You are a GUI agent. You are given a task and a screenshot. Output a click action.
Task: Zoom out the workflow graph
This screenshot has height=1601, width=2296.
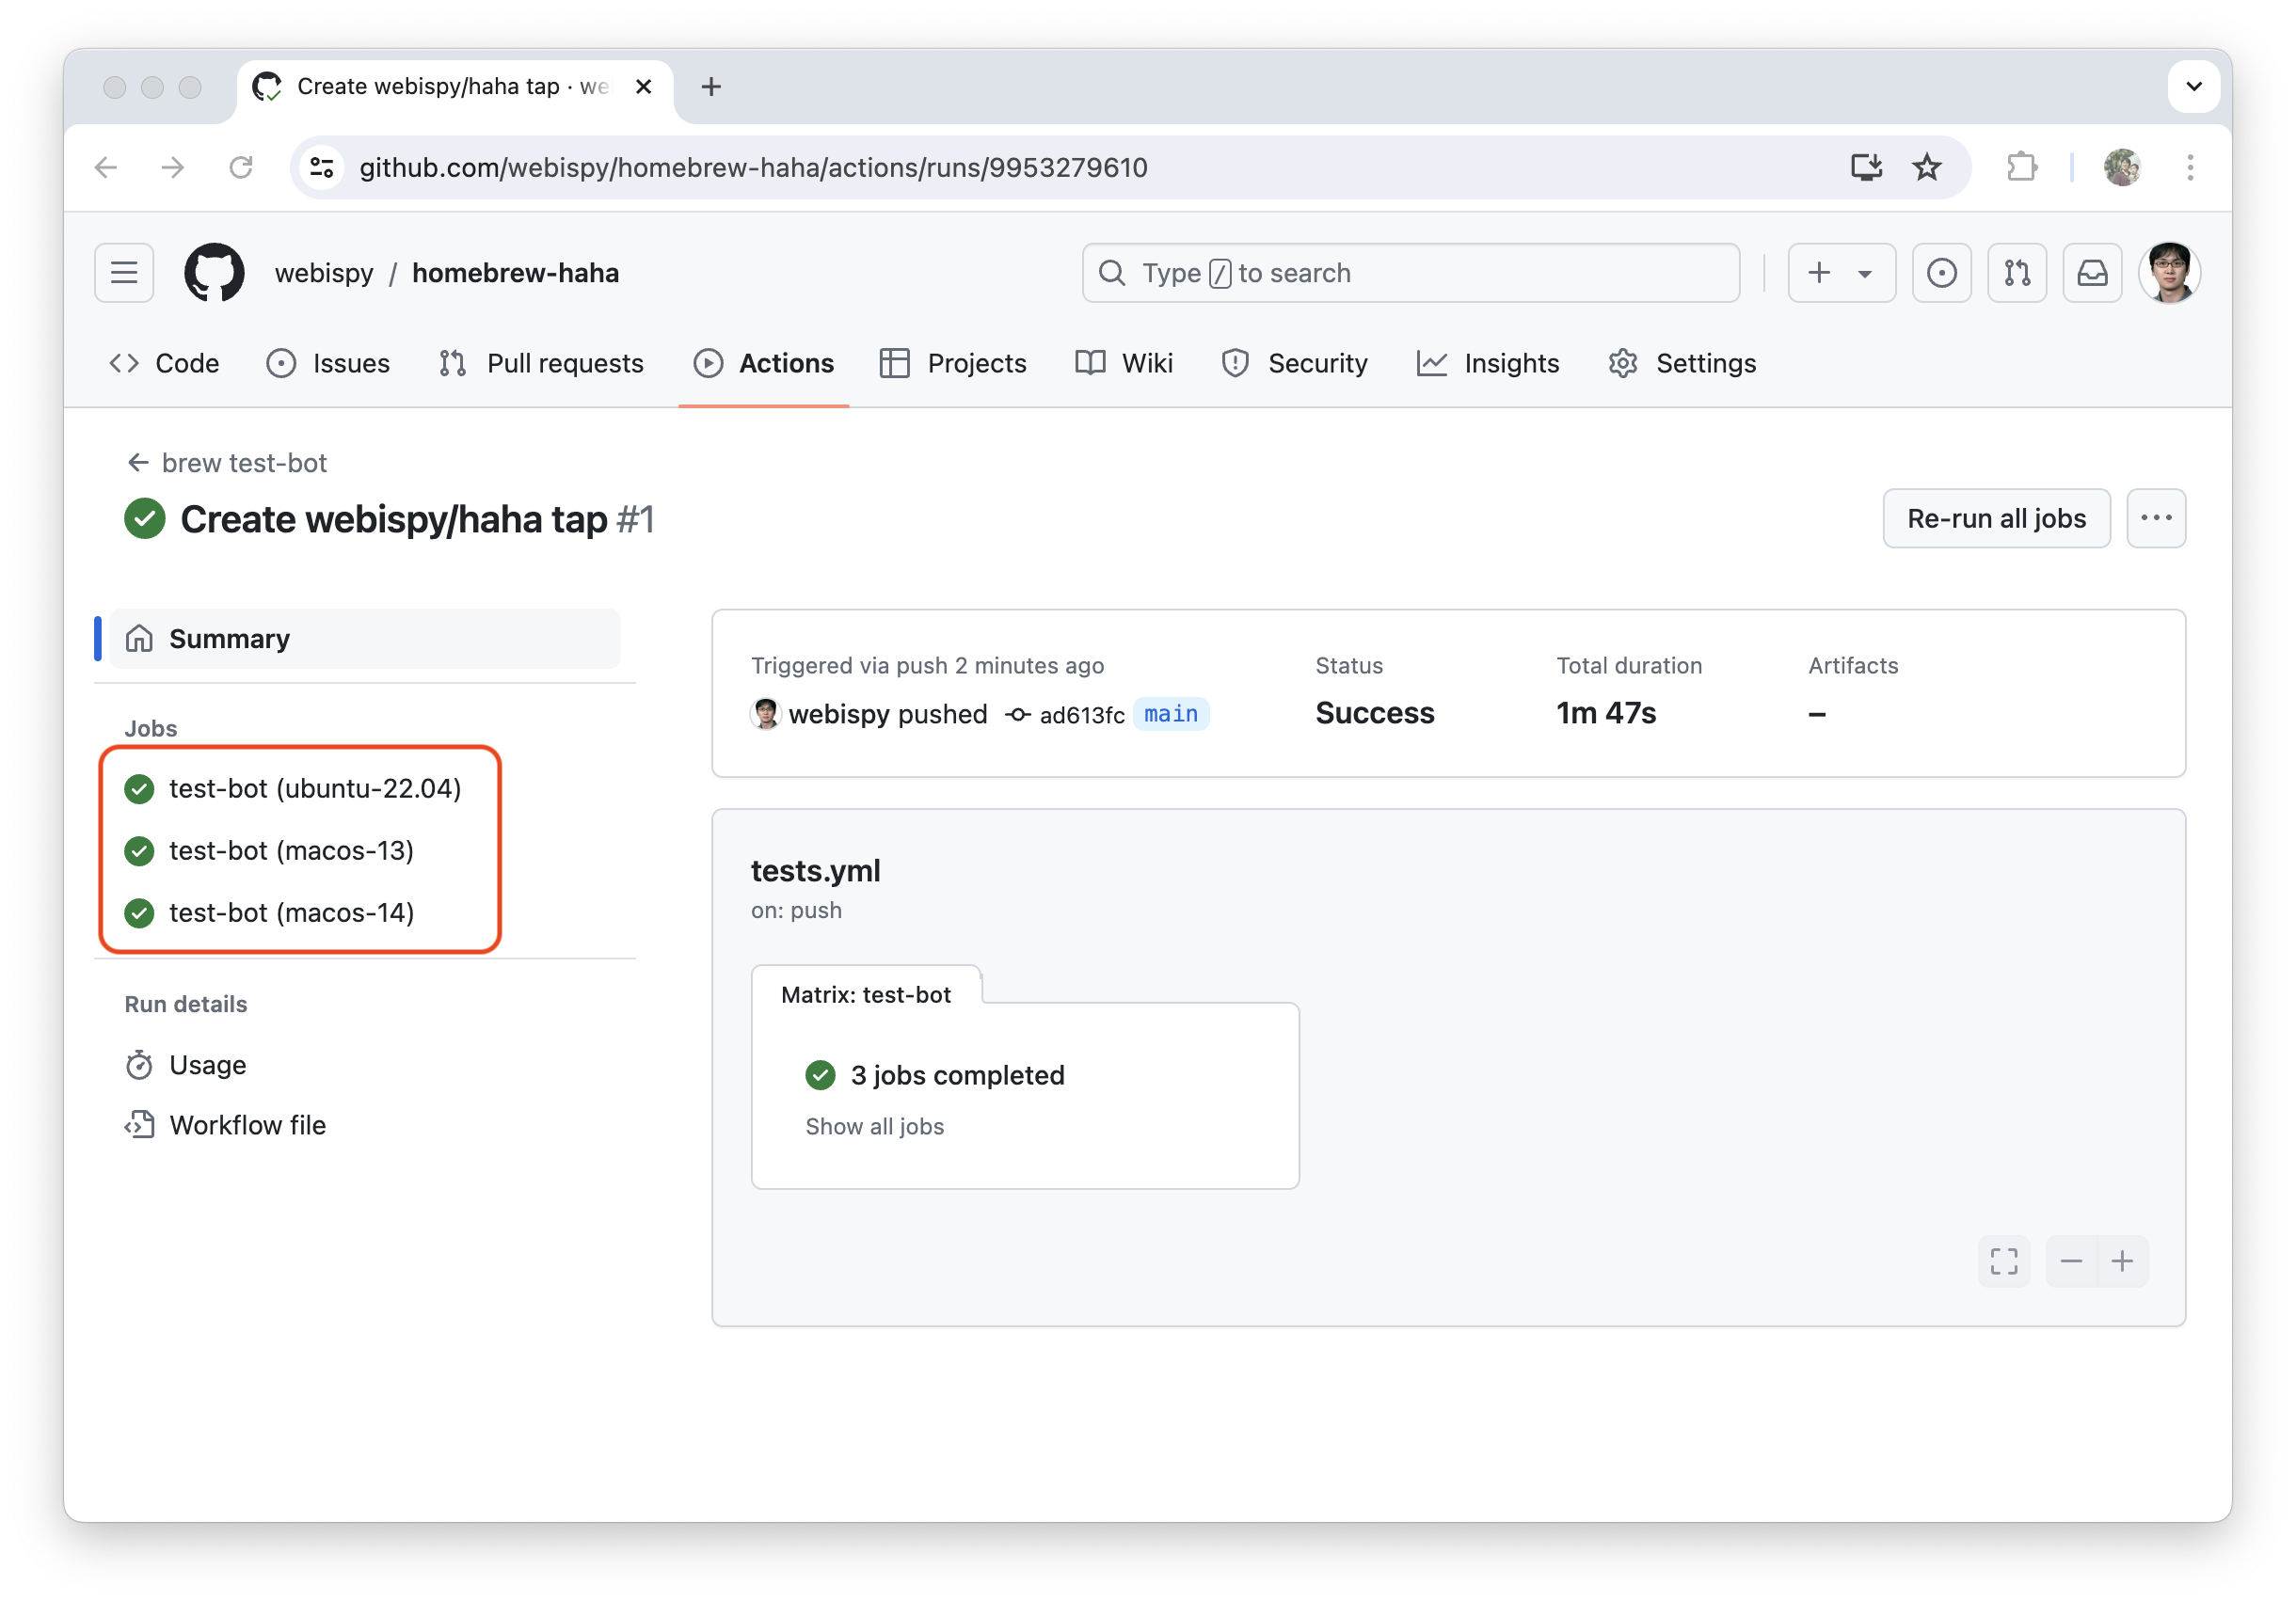2071,1262
